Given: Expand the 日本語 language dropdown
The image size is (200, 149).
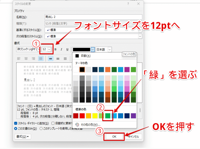Looking at the screenshot, I should click(109, 49).
